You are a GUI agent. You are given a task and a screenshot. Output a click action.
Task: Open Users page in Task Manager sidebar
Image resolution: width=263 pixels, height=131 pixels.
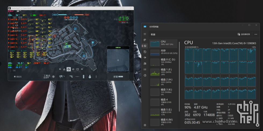145,64
